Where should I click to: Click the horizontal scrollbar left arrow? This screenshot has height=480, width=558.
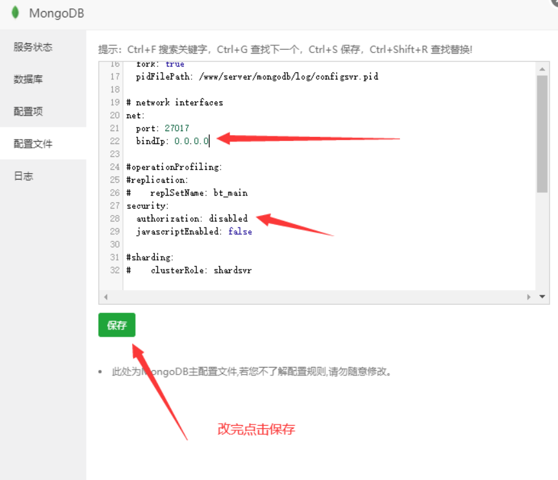(x=106, y=297)
